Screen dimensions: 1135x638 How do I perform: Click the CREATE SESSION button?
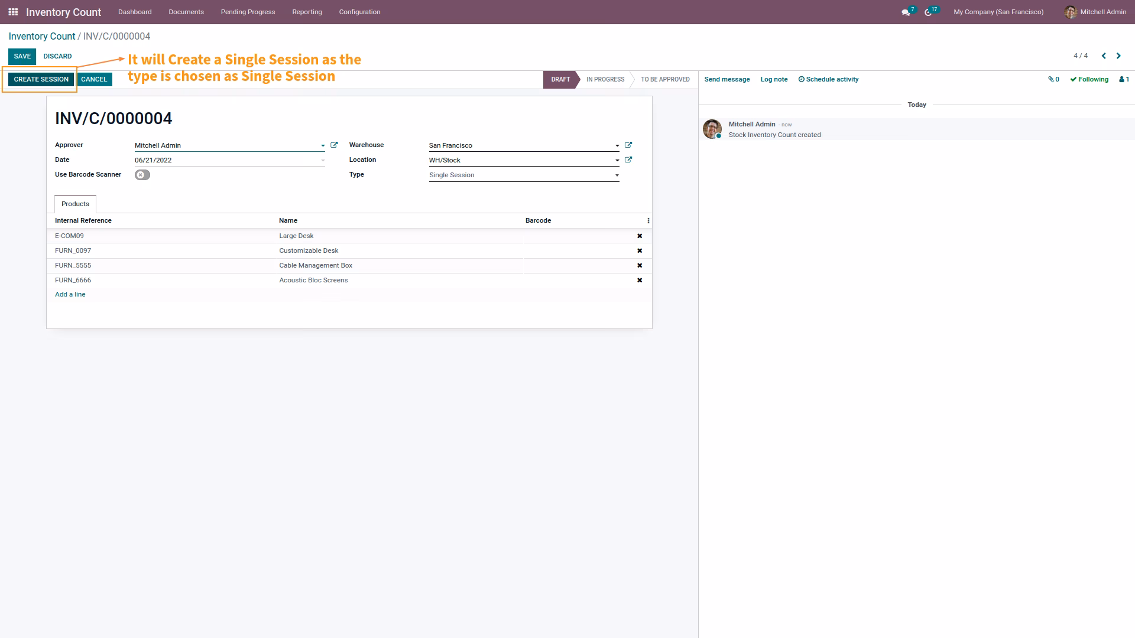(x=41, y=79)
